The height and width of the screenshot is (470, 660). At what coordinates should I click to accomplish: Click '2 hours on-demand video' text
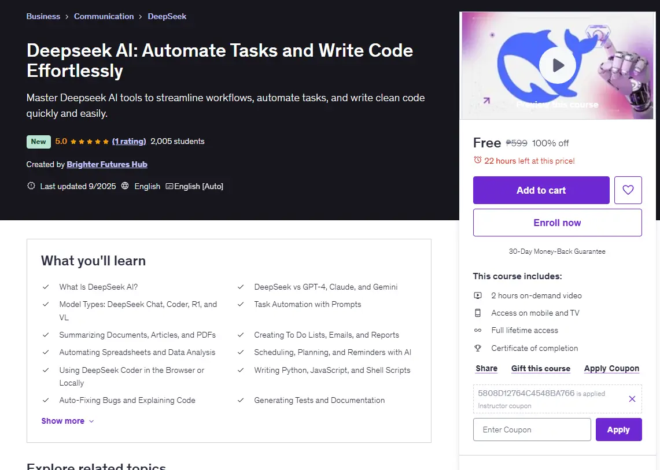pos(536,296)
